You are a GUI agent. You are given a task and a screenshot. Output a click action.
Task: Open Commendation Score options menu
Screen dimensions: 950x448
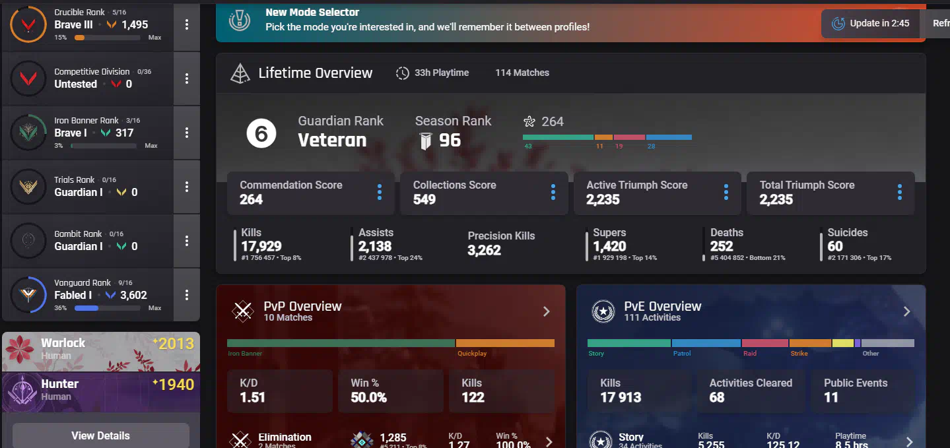point(380,192)
